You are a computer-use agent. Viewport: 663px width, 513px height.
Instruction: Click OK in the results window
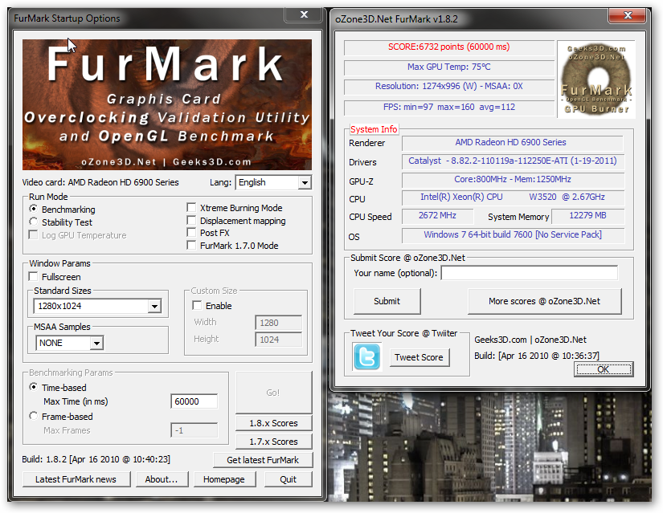tap(604, 369)
